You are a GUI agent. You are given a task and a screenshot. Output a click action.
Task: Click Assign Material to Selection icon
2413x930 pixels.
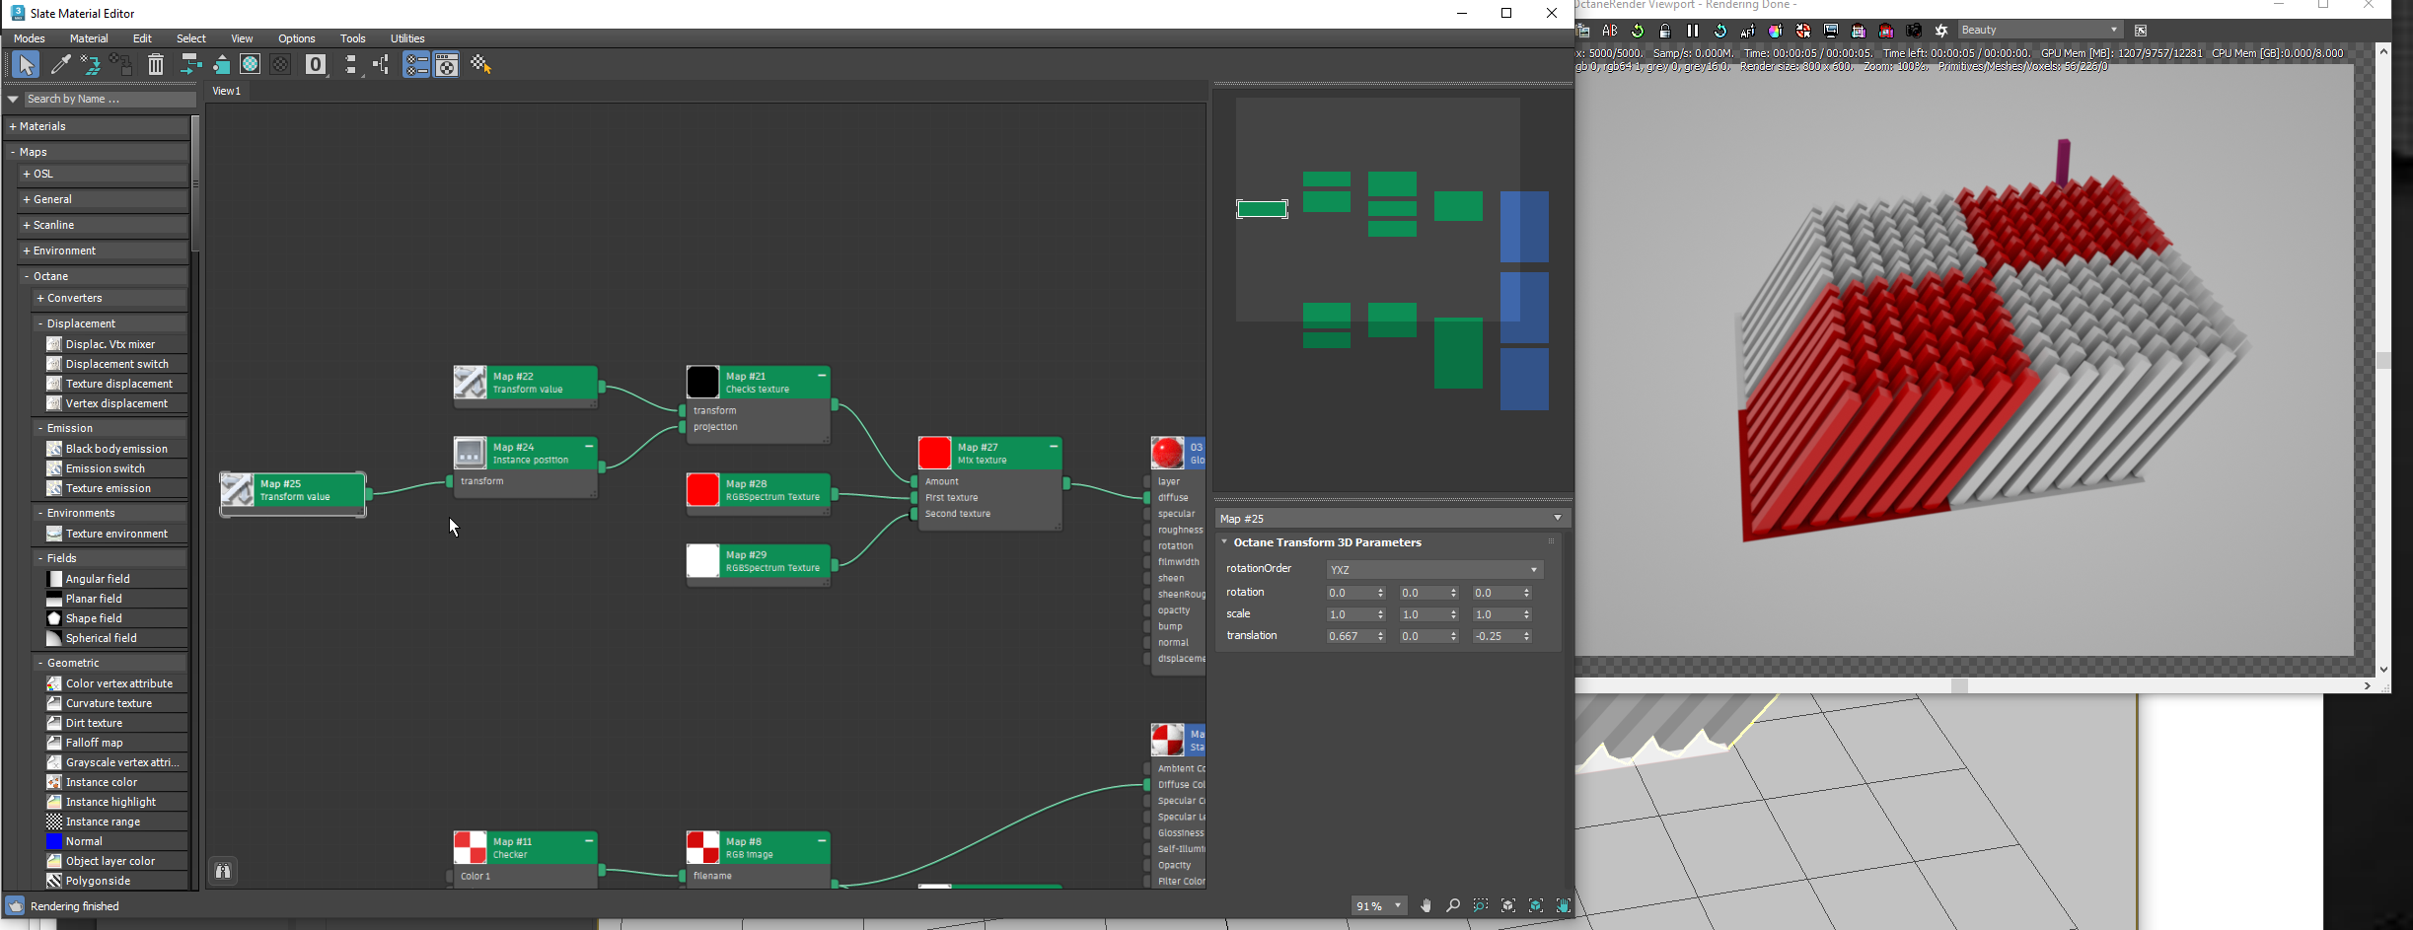point(92,65)
